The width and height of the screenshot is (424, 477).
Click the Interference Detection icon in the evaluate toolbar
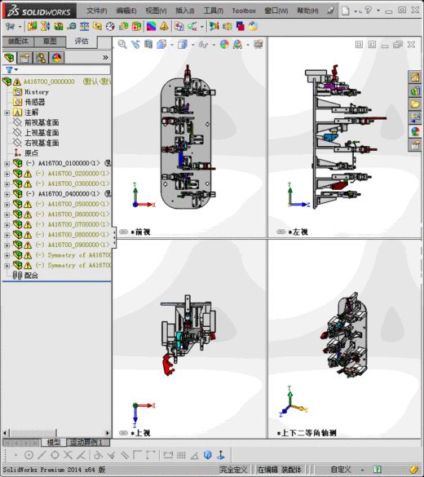tap(33, 26)
